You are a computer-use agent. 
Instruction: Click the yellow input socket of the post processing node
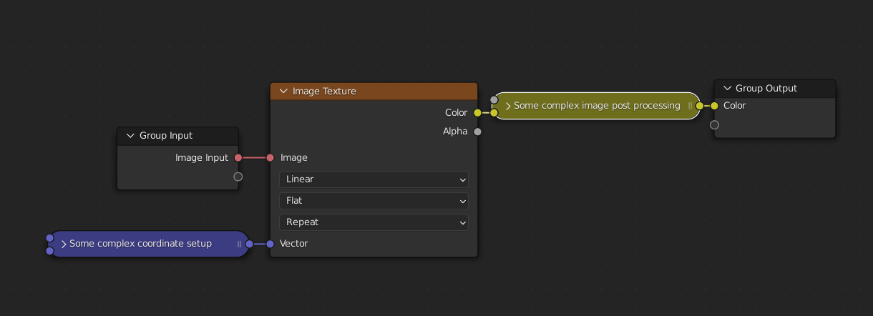[494, 112]
